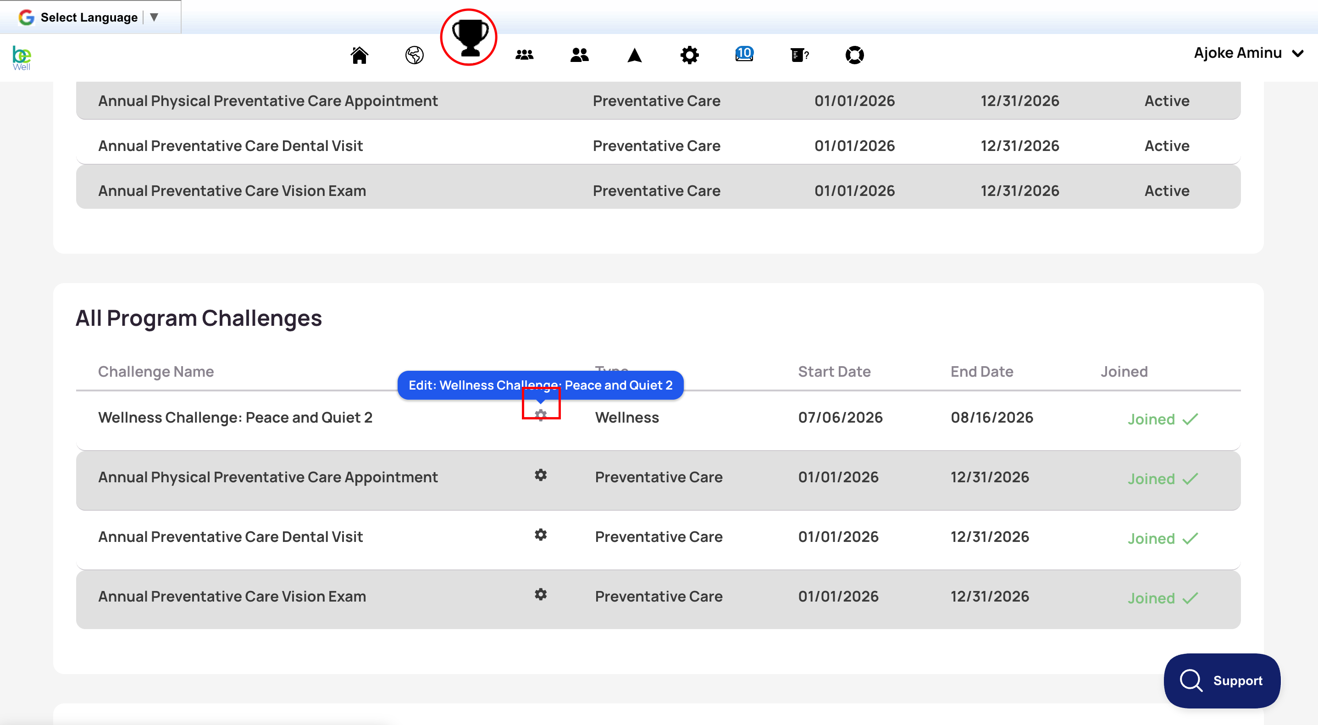This screenshot has height=725, width=1318.
Task: Click the black triangle navigation icon
Action: point(634,55)
